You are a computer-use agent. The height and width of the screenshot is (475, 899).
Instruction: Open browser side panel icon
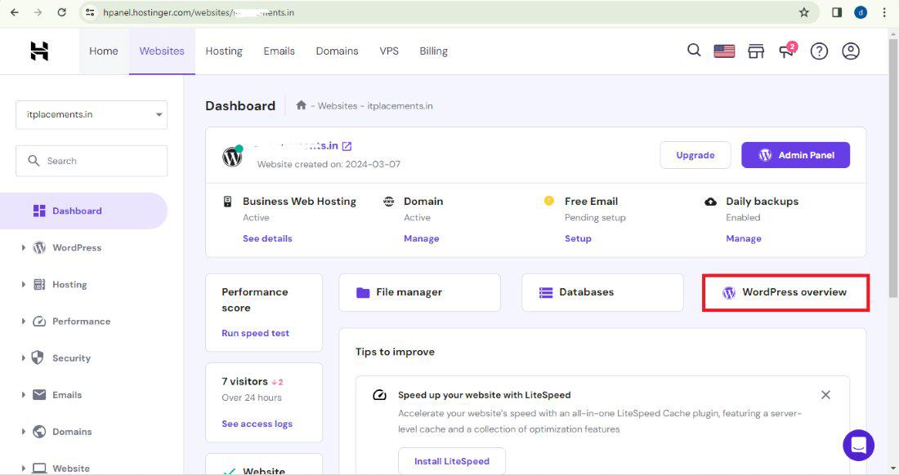pos(837,12)
